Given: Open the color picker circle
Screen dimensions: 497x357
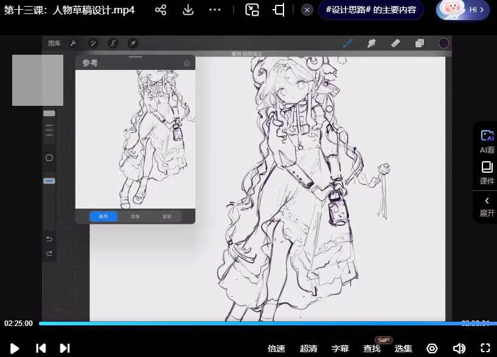Looking at the screenshot, I should pos(443,43).
